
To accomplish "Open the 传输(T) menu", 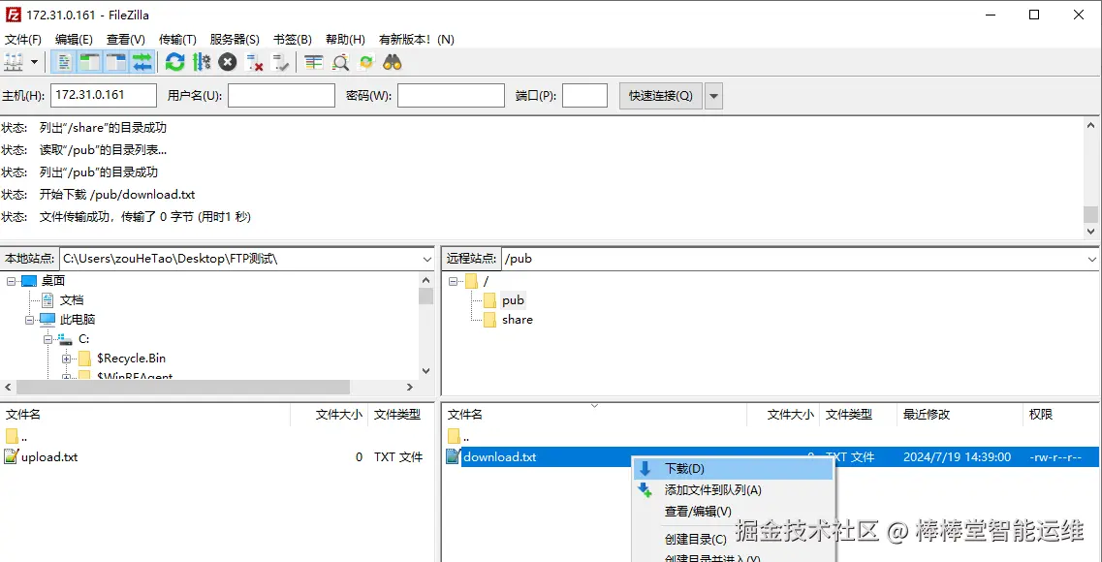I will (x=177, y=40).
